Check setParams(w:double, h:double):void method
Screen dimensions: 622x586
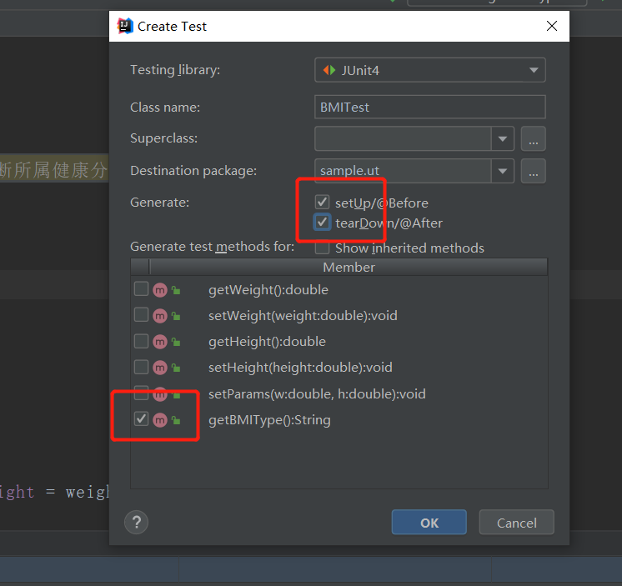(x=141, y=393)
